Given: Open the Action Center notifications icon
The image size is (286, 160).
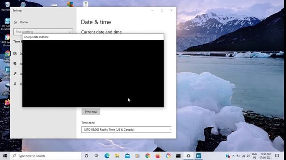Looking at the screenshot, I should pyautogui.click(x=277, y=156).
